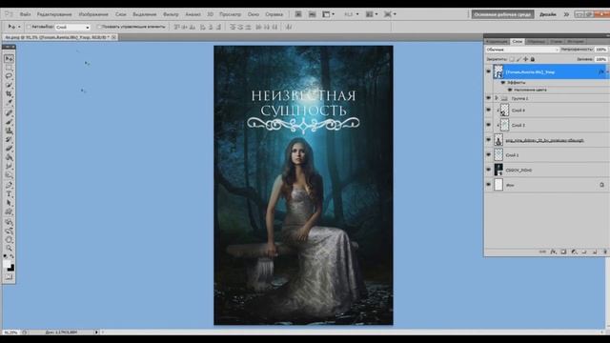Select the Blur tool

(x=9, y=166)
